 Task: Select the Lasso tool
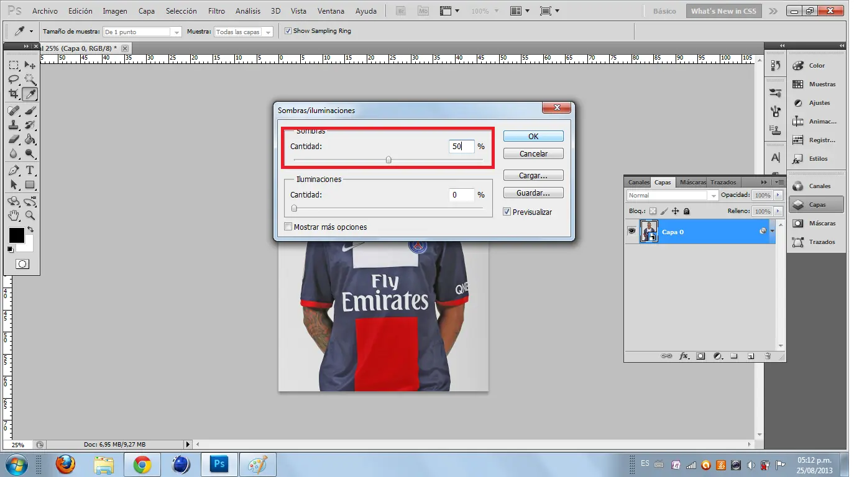14,79
